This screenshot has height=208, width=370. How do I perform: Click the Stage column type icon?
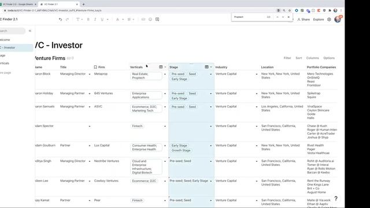[x=206, y=67]
